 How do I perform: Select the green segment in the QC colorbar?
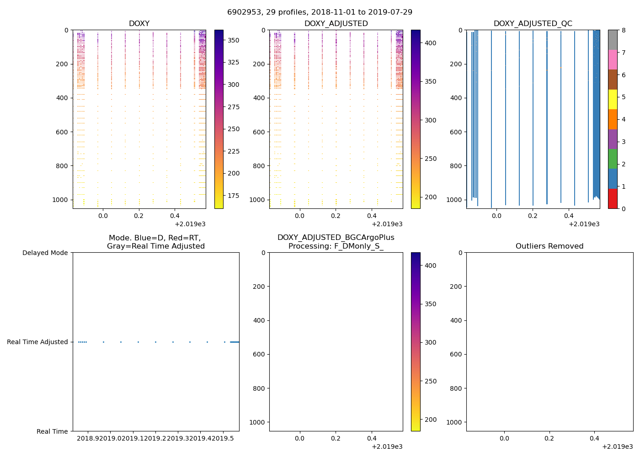click(613, 159)
